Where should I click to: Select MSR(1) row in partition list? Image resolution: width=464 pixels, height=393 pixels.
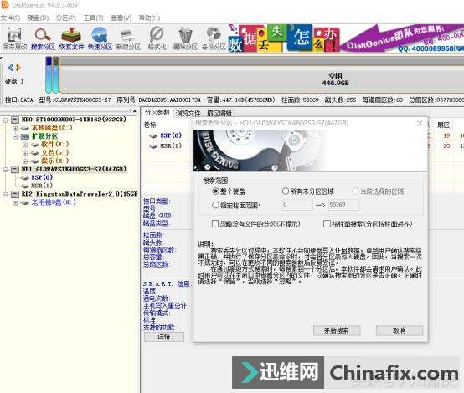pos(171,146)
